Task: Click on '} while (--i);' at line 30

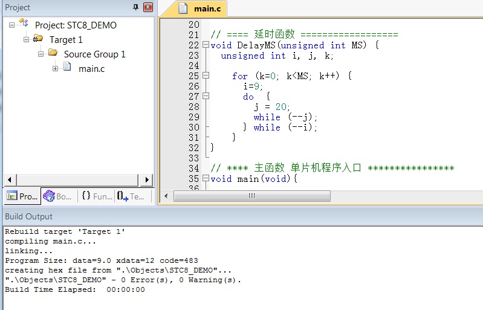Action: (280, 128)
